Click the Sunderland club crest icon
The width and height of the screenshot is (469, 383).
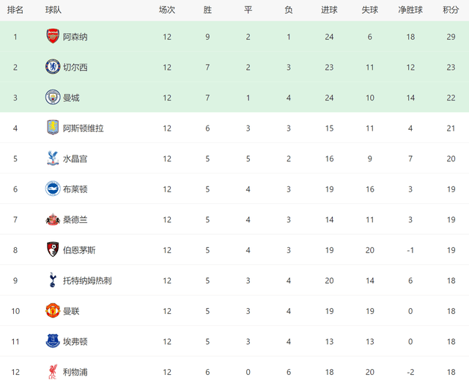pyautogui.click(x=53, y=219)
